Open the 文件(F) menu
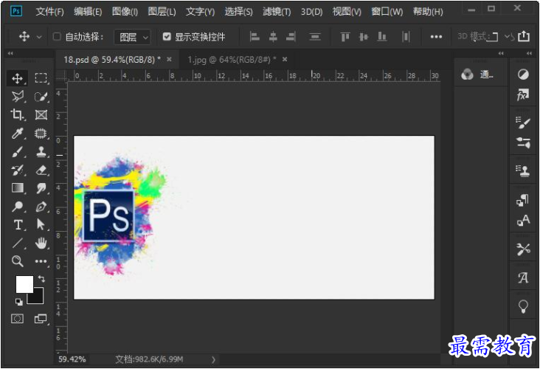 pos(50,12)
